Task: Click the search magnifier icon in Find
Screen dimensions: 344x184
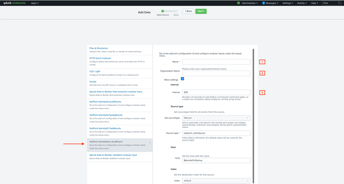Action: [339, 3]
